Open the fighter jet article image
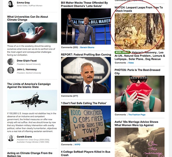172x157 pixels. tap(32, 100)
